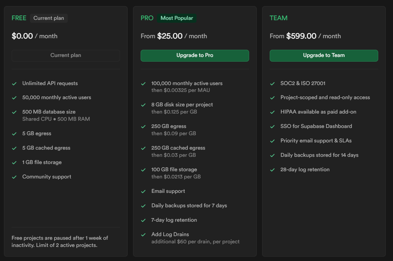Click checkmark beside 100 GB file storage
Viewport: 393px width, 261px height.
[143, 170]
